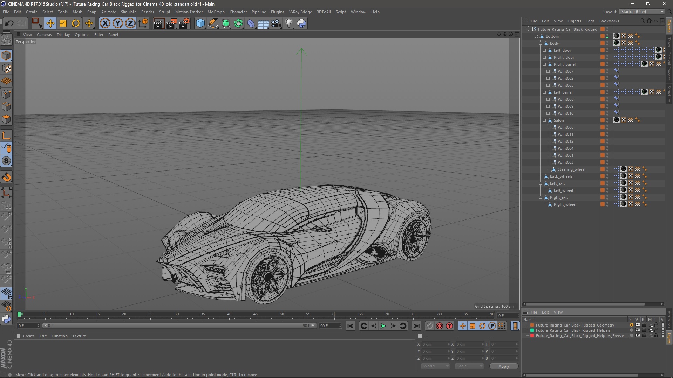
Task: Toggle Solo for Rigged_Helpers layer
Action: (631, 330)
